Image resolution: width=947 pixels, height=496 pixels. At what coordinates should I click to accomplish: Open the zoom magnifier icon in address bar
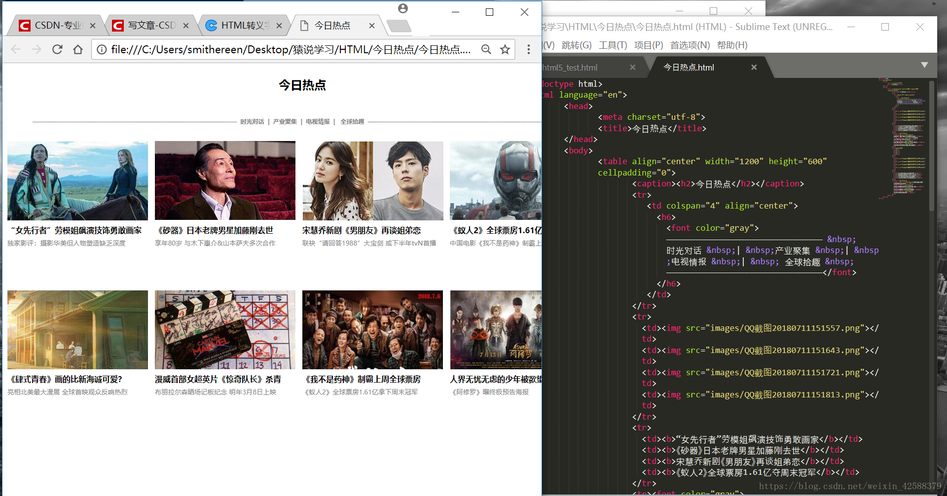(486, 49)
